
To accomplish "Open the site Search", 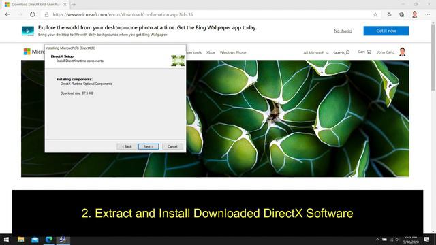I will 341,53.
